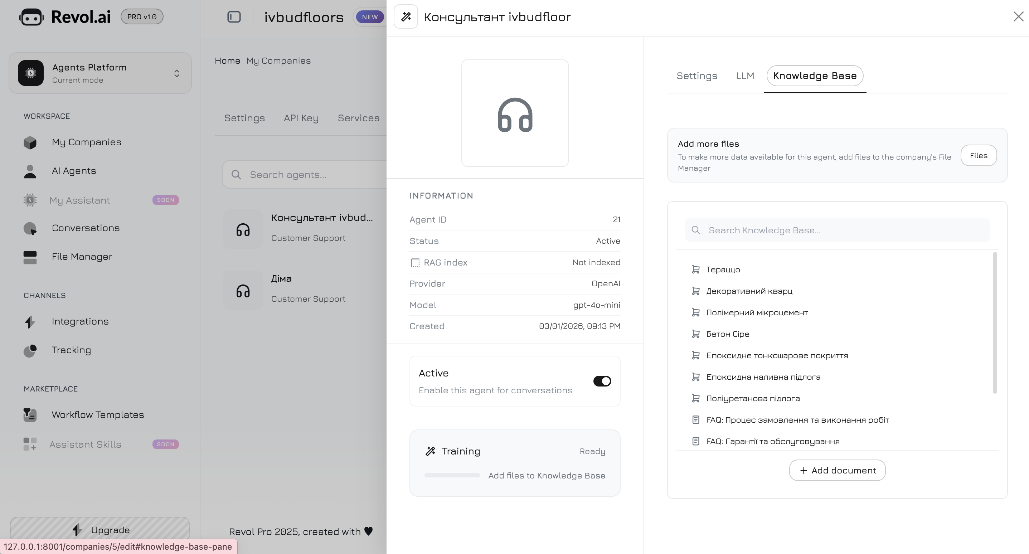Open Integrations under Channels

point(80,321)
